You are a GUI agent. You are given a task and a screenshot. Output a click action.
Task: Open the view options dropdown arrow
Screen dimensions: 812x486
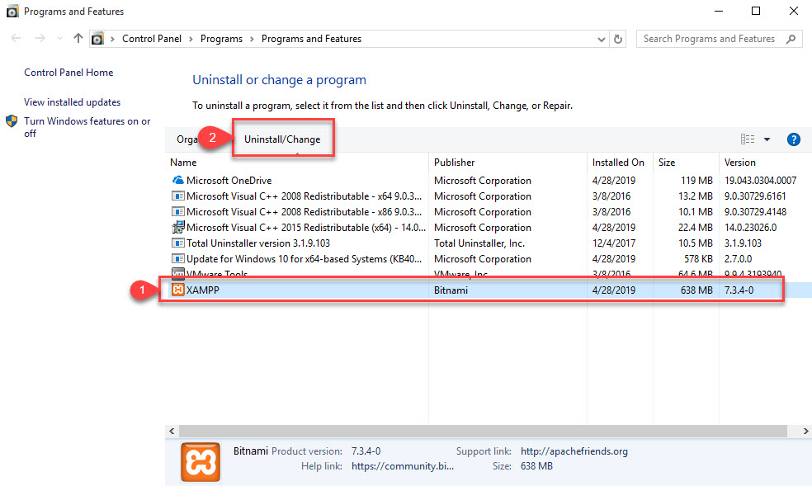tap(767, 139)
